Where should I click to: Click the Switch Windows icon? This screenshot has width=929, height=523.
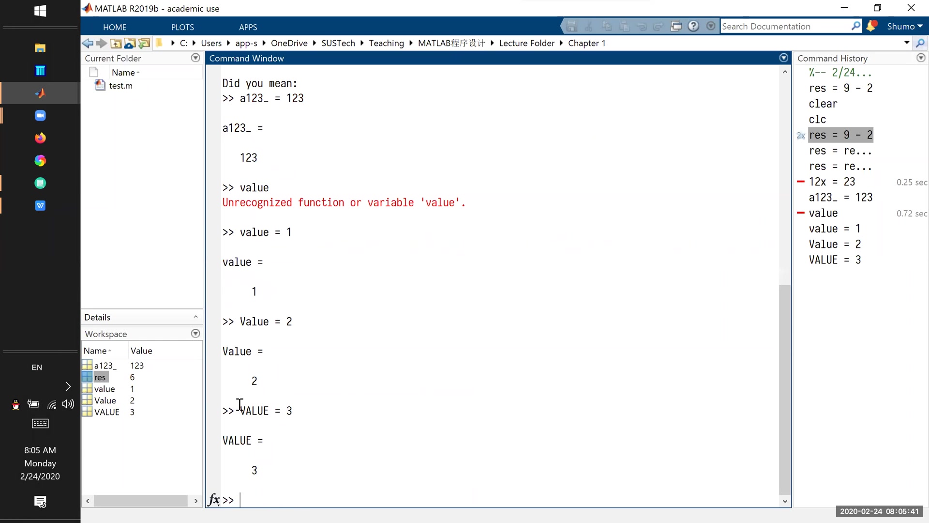click(x=676, y=26)
